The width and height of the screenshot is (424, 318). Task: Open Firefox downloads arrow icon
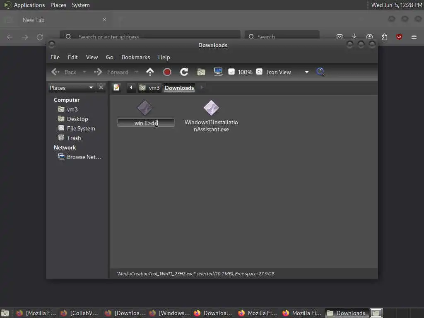[x=354, y=36]
